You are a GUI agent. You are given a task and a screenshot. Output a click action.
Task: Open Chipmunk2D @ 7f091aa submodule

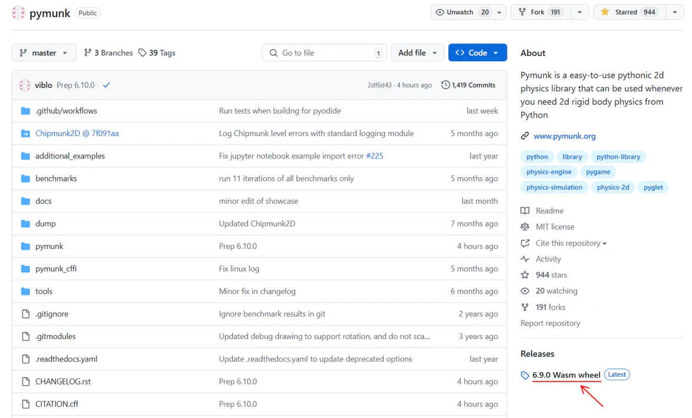77,133
